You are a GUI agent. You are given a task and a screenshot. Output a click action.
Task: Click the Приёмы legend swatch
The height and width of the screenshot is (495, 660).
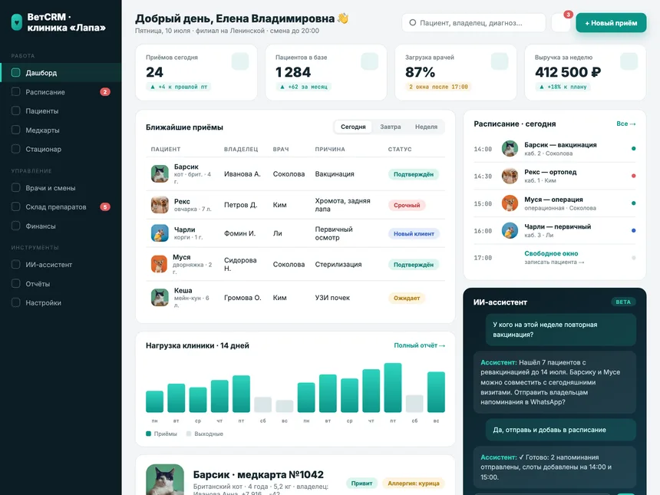(148, 434)
